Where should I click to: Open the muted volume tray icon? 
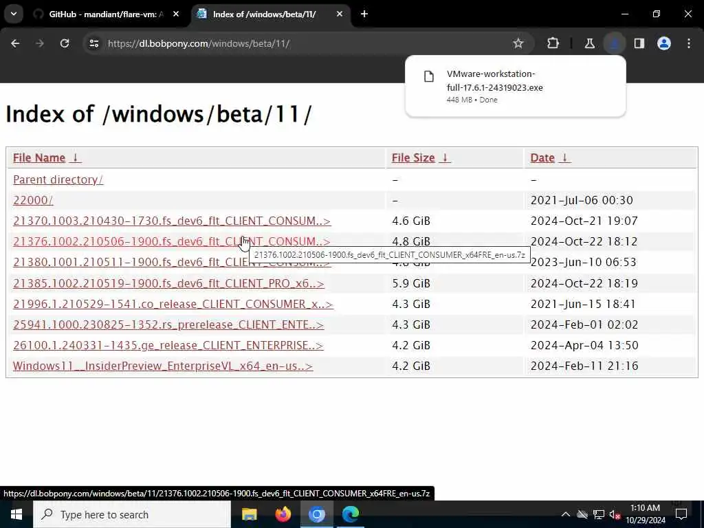(x=615, y=514)
